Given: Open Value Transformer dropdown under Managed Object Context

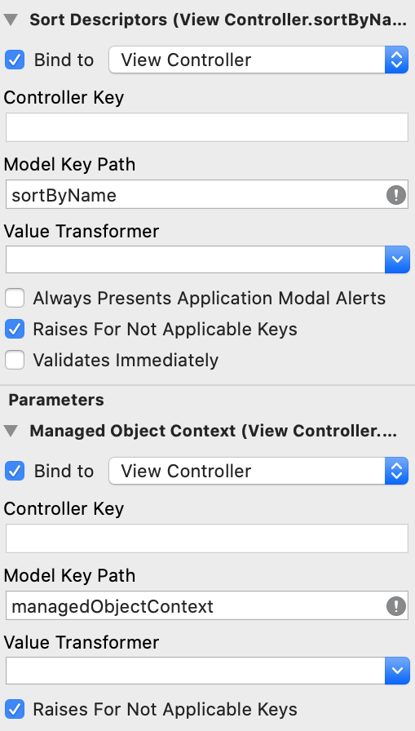Looking at the screenshot, I should pos(397,671).
